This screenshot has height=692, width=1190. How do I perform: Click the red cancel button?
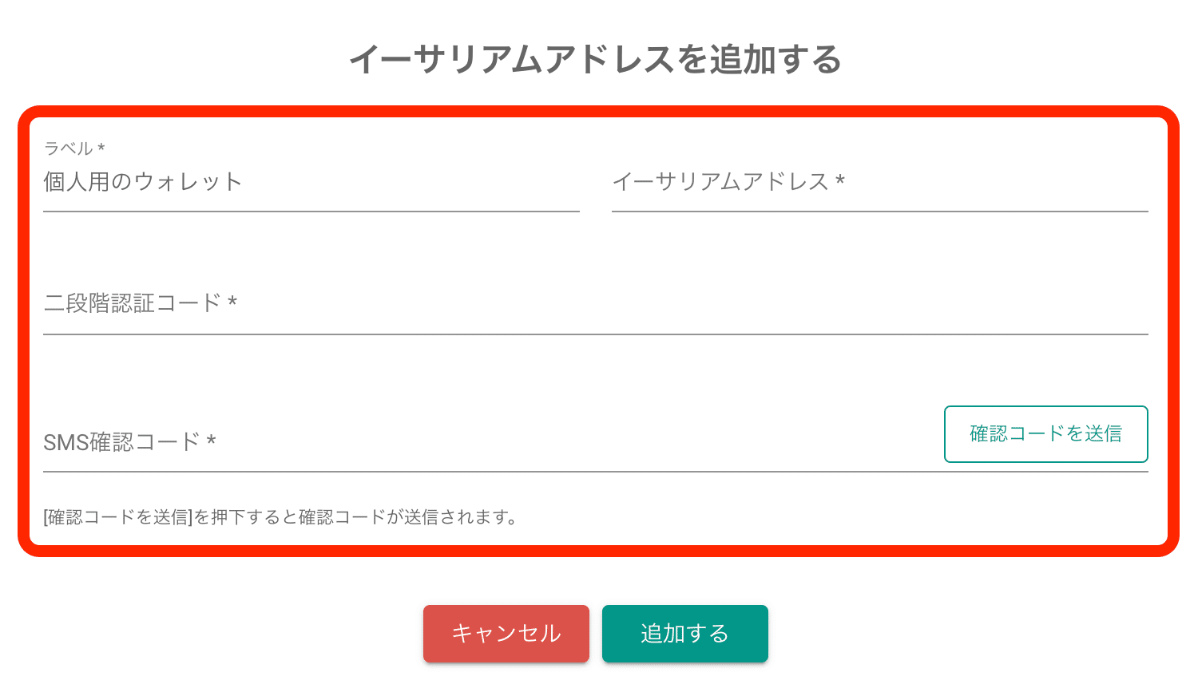[506, 634]
